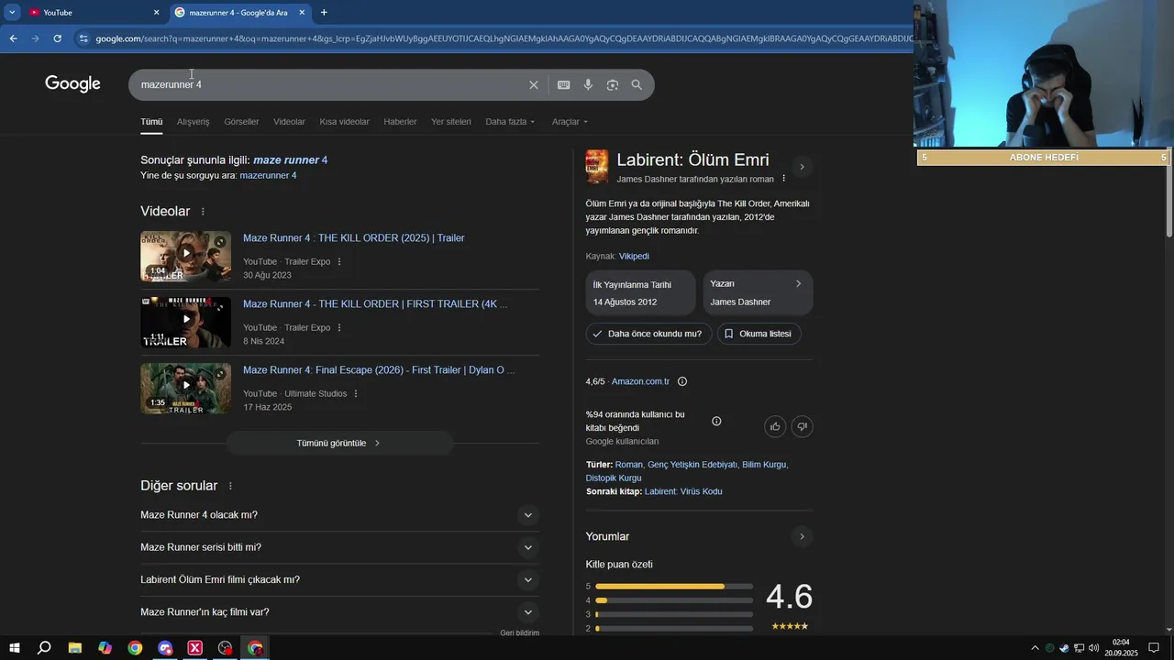Click the 'maze runner 4' suggested correction
The height and width of the screenshot is (660, 1174).
tap(290, 159)
